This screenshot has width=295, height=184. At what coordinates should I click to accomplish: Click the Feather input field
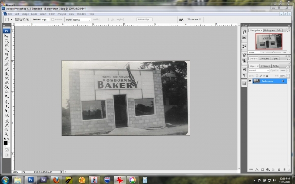[45, 19]
